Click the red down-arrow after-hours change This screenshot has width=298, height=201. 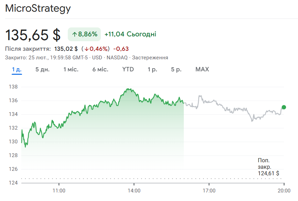(97, 49)
